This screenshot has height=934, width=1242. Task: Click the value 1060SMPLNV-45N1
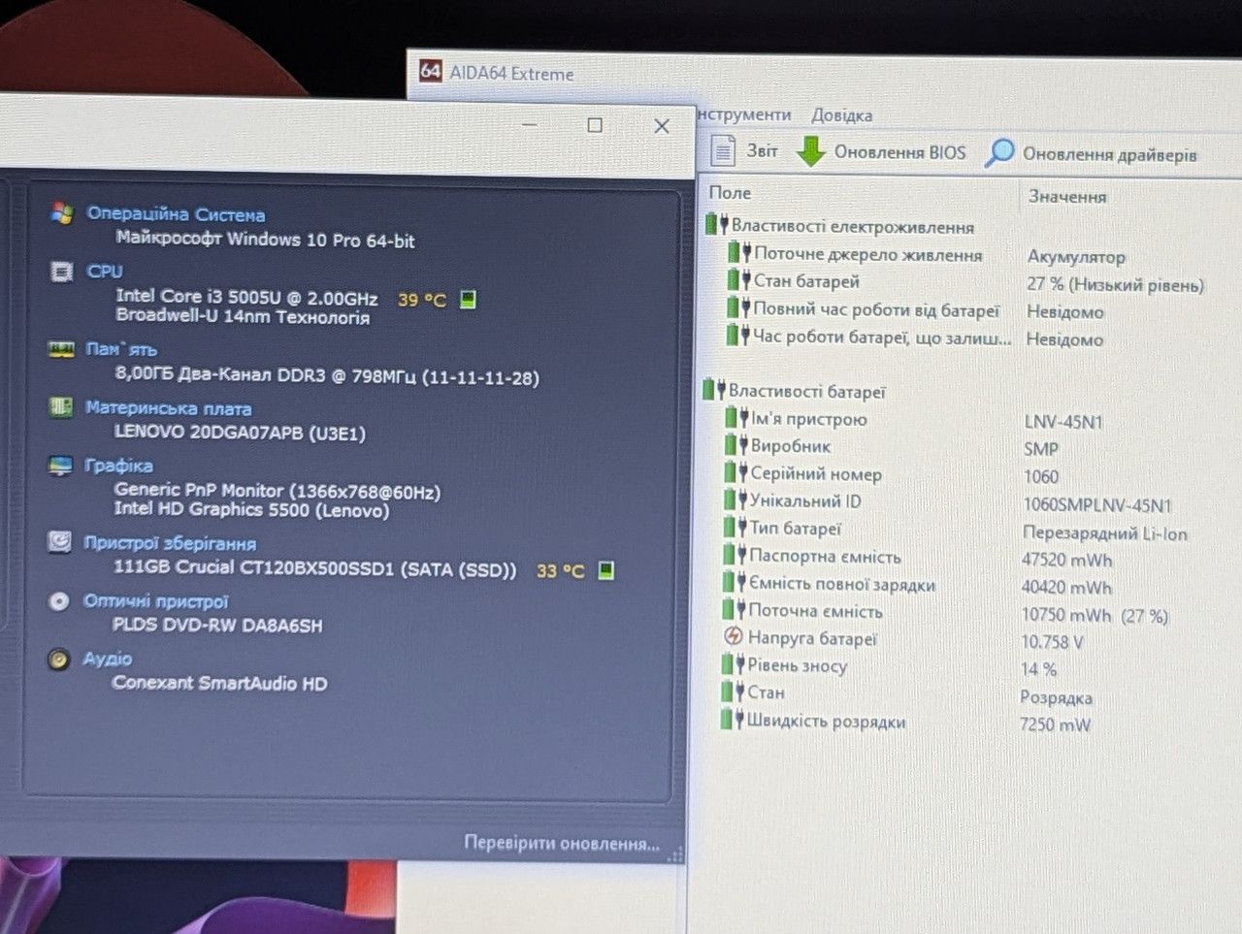1097,505
